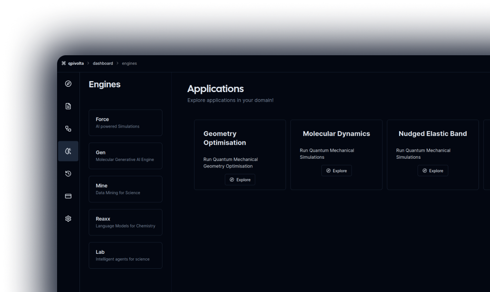Click 'Language Models for Chemistry' subtitle
The height and width of the screenshot is (292, 490).
pos(125,226)
